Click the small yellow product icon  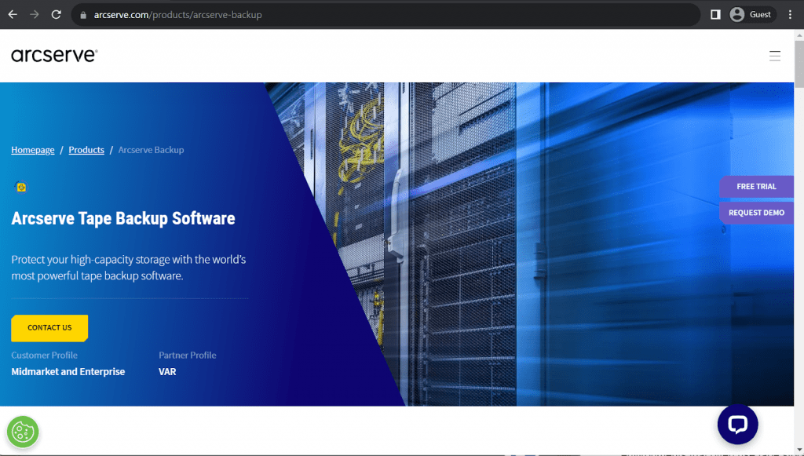click(x=20, y=187)
